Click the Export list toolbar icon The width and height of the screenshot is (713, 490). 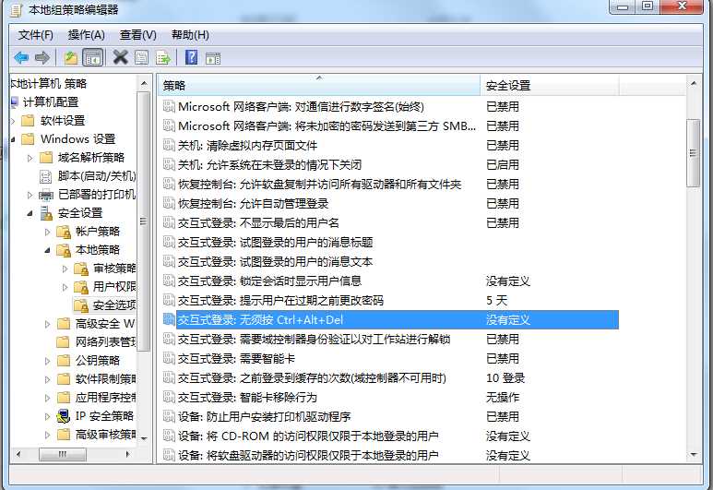pyautogui.click(x=162, y=58)
